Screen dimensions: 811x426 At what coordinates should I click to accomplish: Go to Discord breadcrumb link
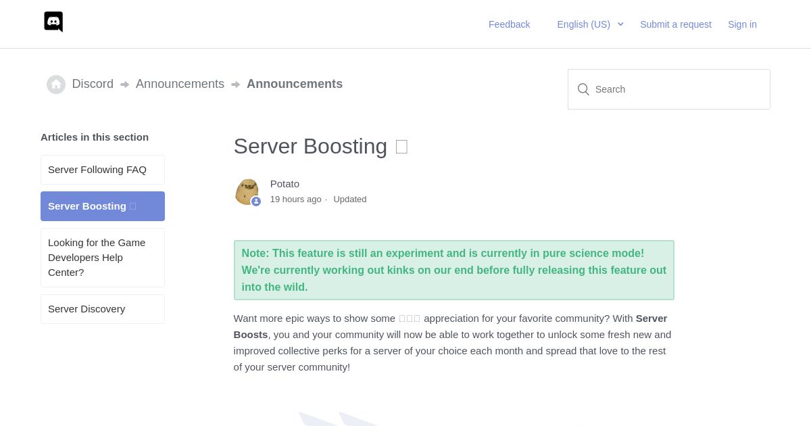(x=93, y=84)
